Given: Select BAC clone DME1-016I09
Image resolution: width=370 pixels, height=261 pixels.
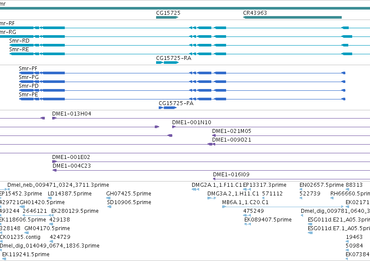Looking at the screenshot, I should [231, 175].
